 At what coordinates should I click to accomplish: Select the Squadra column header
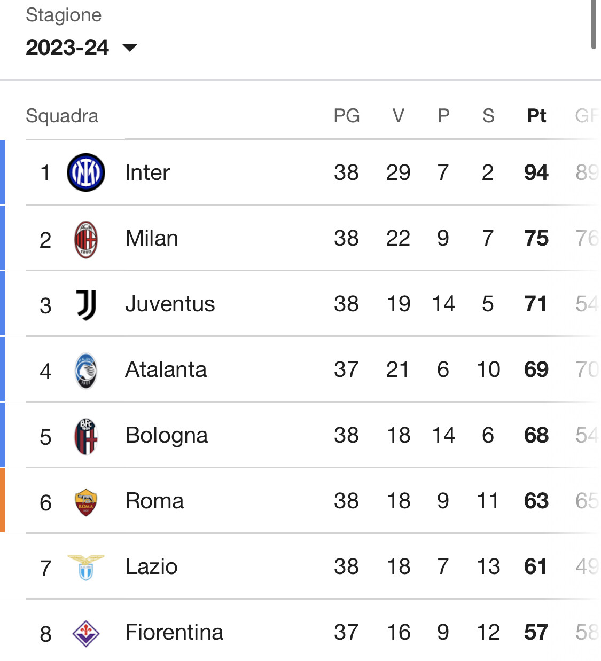(x=62, y=116)
